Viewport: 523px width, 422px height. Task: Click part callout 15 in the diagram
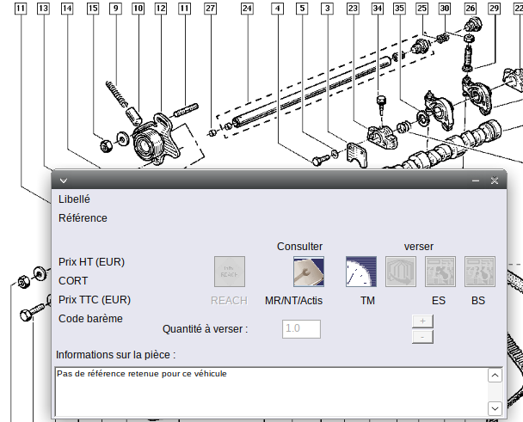point(92,8)
